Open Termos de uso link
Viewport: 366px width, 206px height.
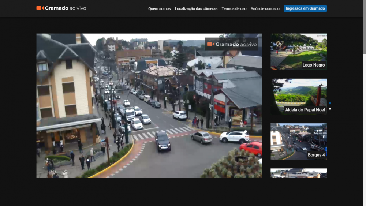[x=234, y=8]
